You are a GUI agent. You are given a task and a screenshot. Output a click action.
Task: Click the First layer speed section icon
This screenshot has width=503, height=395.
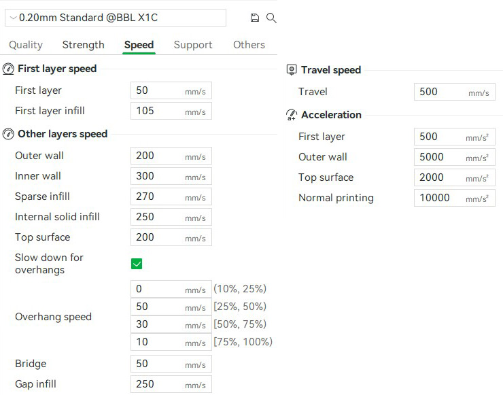click(x=8, y=69)
